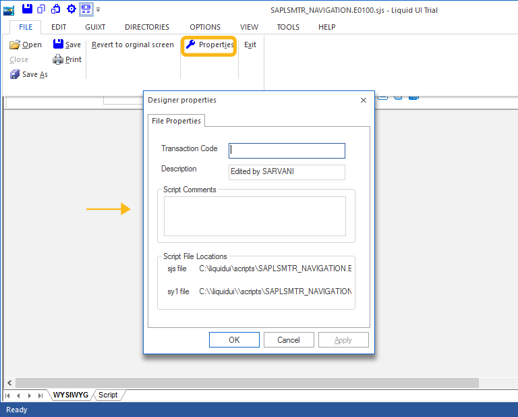Click into the Transaction Code field

(287, 150)
